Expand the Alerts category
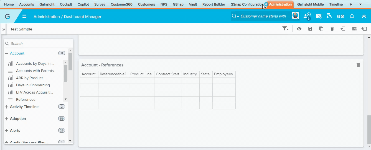The height and width of the screenshot is (150, 371). [7, 131]
